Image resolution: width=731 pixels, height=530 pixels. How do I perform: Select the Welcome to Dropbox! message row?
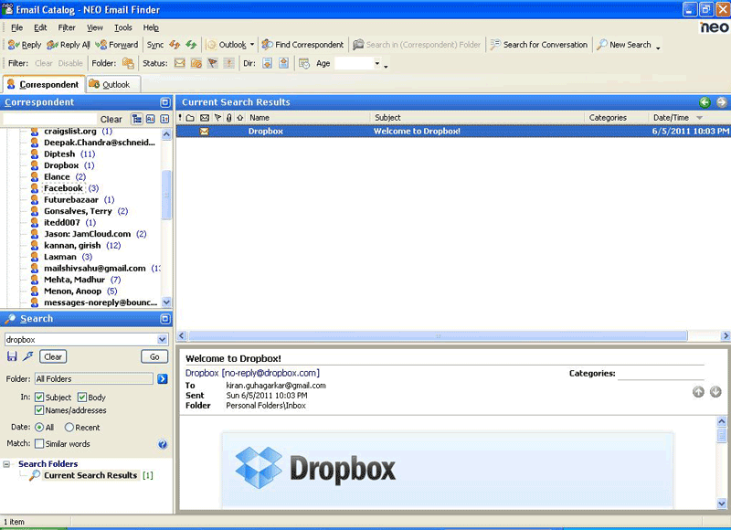click(453, 132)
